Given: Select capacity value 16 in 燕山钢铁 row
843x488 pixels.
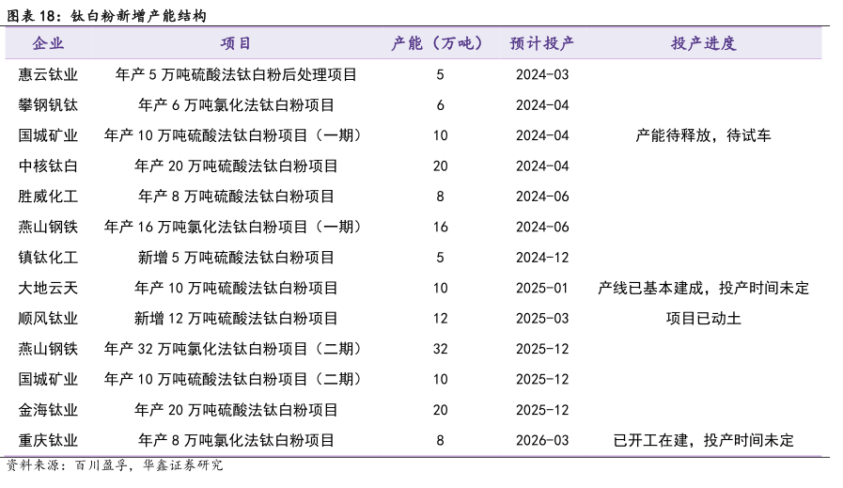Looking at the screenshot, I should pyautogui.click(x=441, y=227).
